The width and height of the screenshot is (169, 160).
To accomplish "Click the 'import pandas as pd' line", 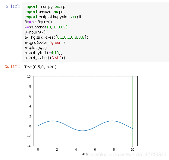I will [44, 12].
